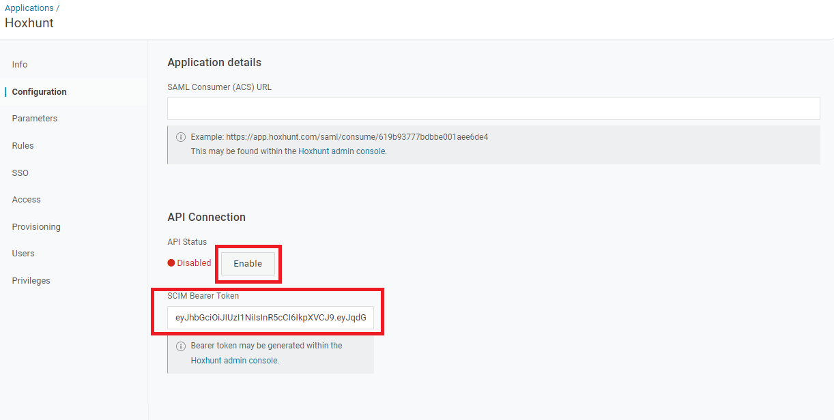The image size is (834, 420).
Task: Select the Configuration section
Action: [40, 92]
